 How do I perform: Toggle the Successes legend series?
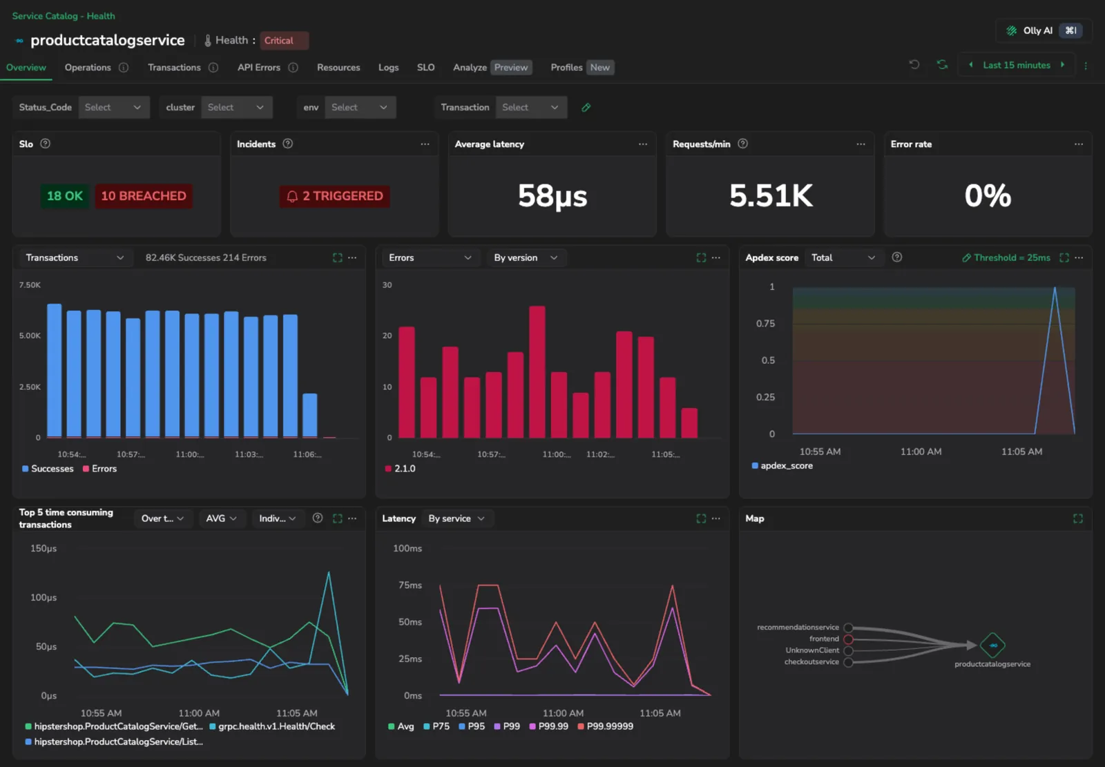pos(48,469)
